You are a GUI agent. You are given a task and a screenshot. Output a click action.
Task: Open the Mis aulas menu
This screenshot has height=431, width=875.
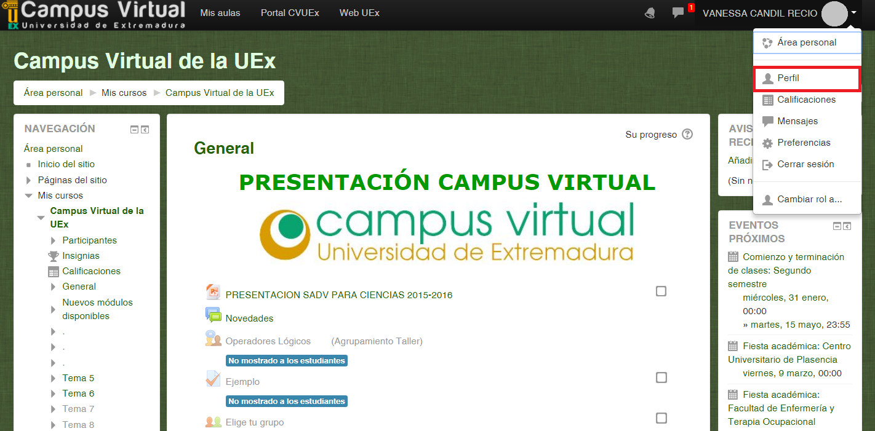pos(220,12)
